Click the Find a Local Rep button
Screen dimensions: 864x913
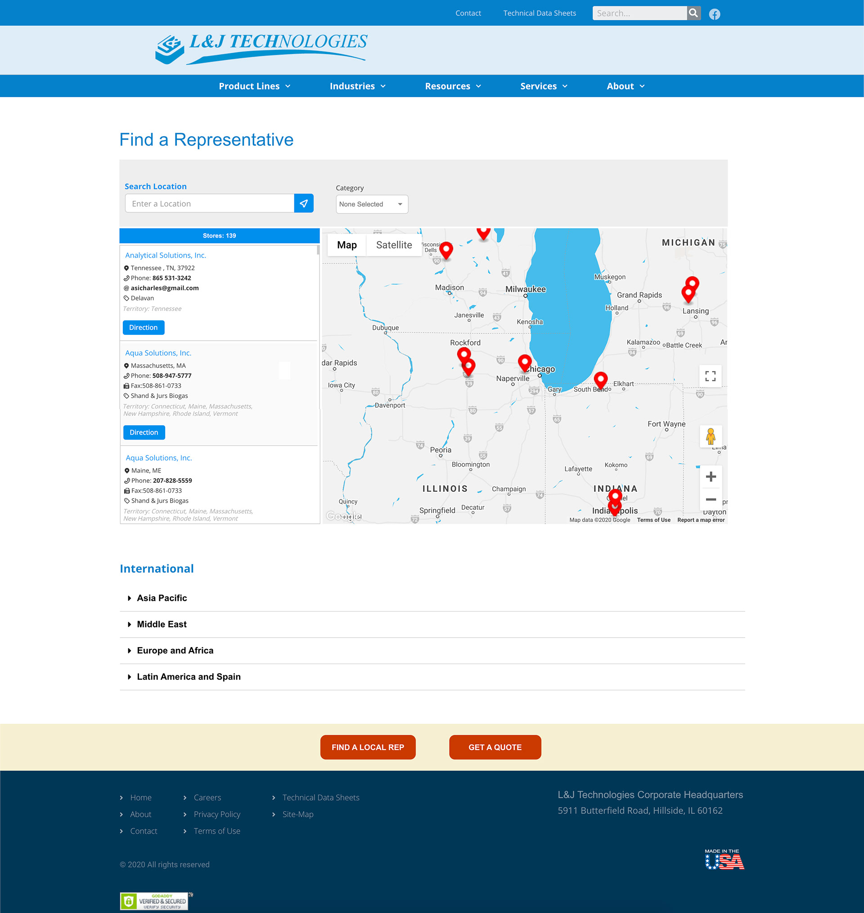[368, 747]
